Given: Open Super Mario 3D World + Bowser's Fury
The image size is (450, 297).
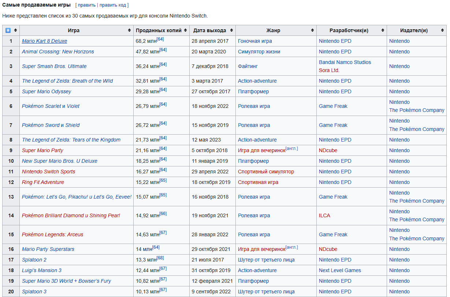Looking at the screenshot, I should click(66, 281).
